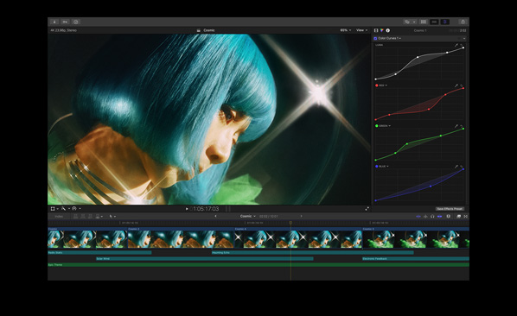Open the Cosmic project timeline menu
The width and height of the screenshot is (517, 316).
click(x=247, y=216)
